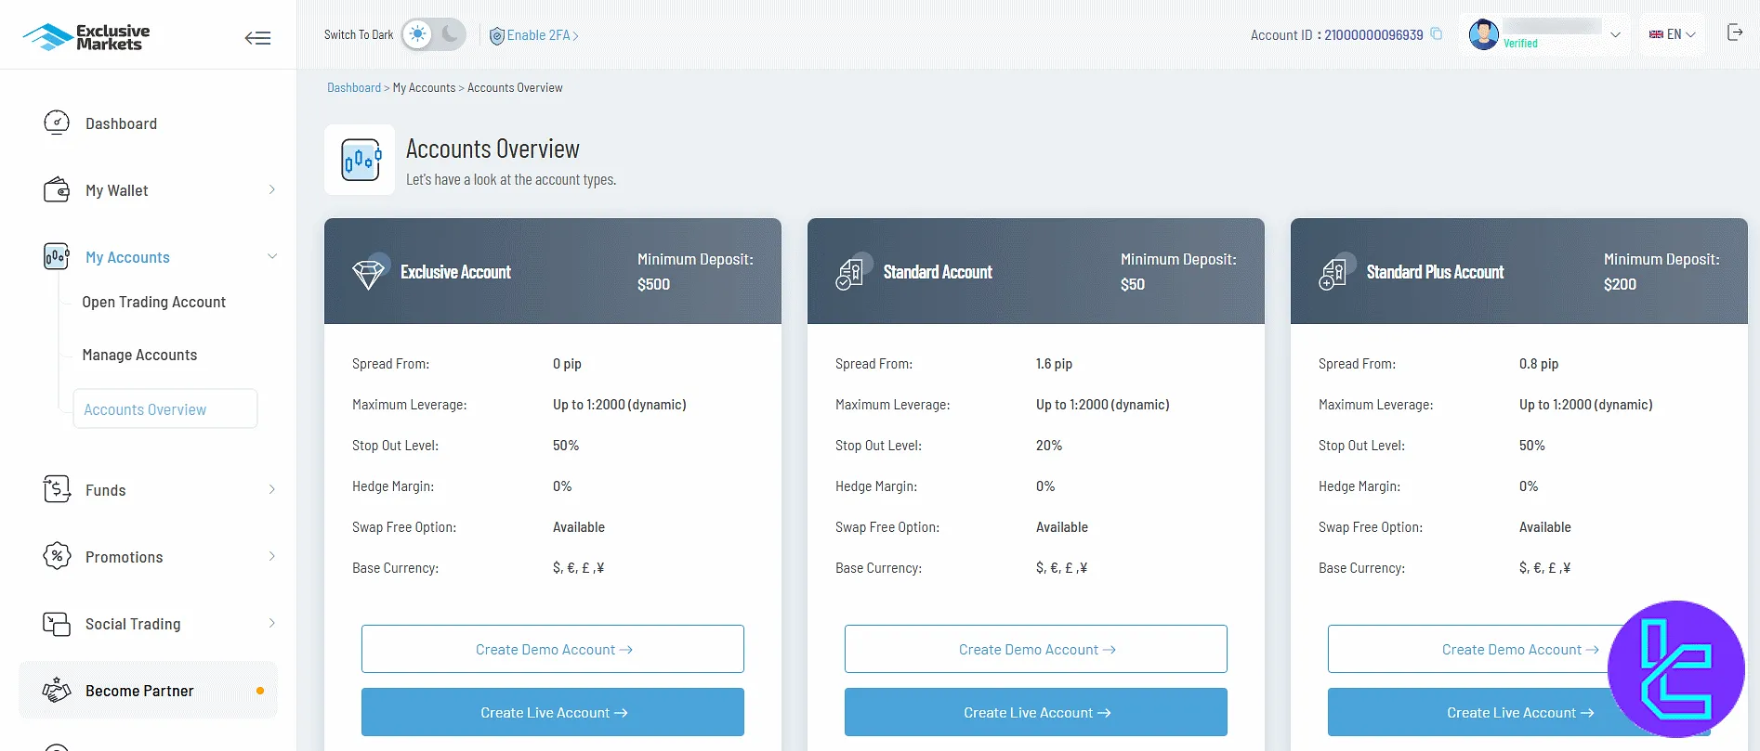
Task: Click the $200 minimum deposit value
Action: point(1620,284)
